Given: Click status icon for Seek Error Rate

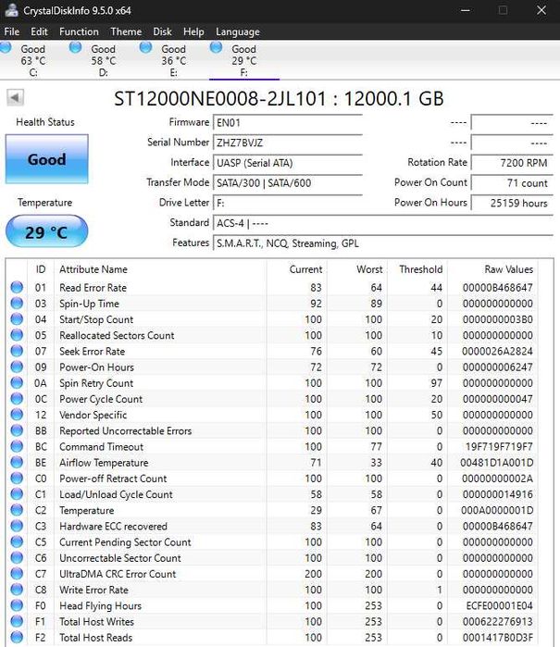Looking at the screenshot, I should tap(17, 351).
